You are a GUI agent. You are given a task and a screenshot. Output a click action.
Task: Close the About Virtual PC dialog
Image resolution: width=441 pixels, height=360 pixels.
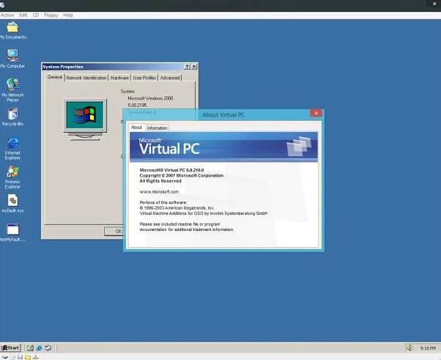(316, 113)
